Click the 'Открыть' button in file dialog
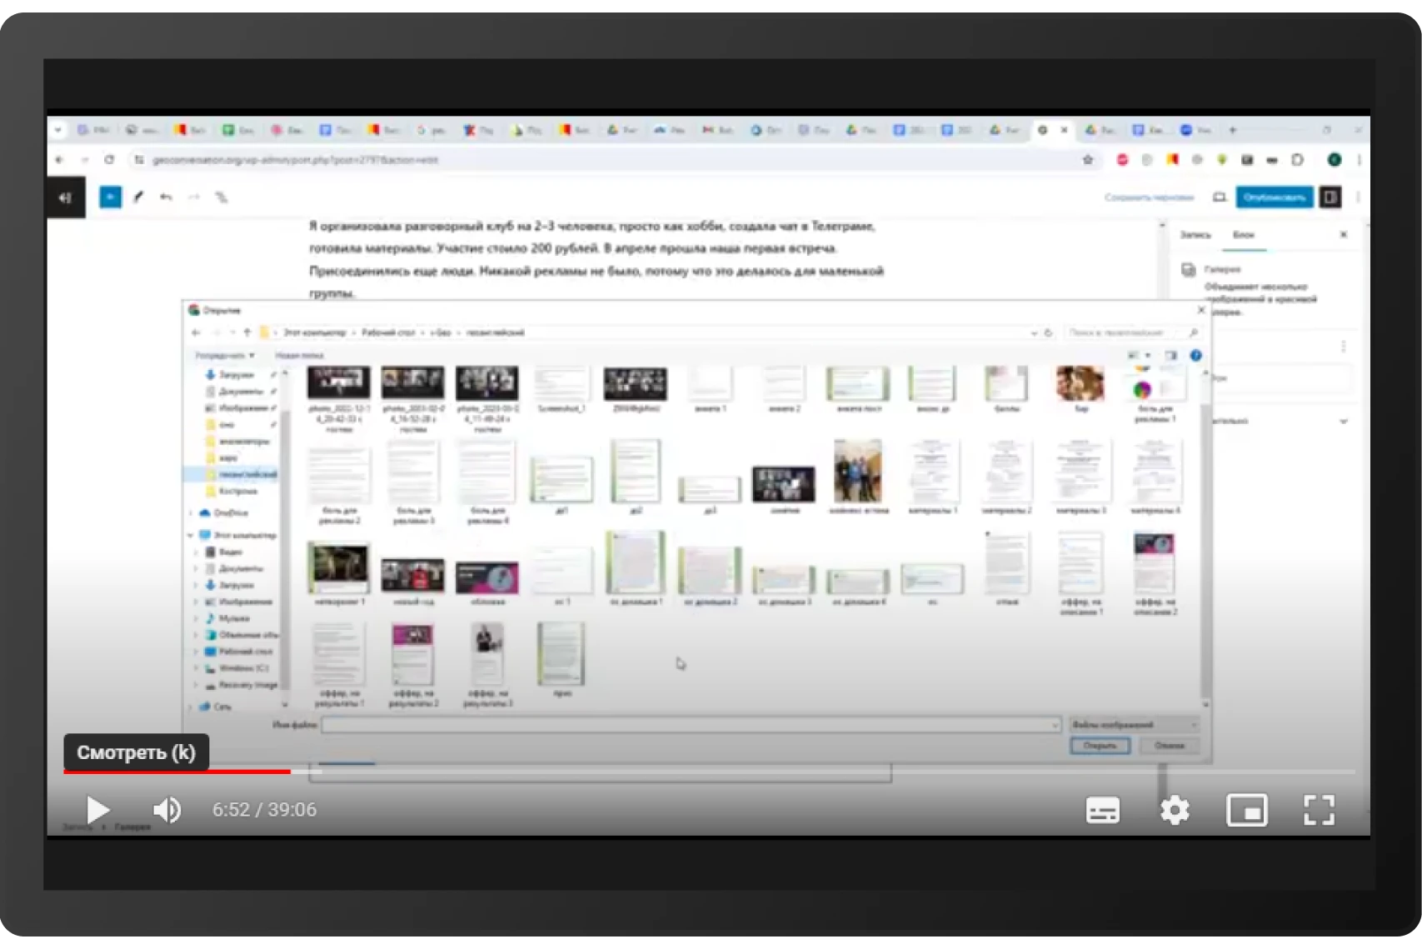 [1100, 746]
